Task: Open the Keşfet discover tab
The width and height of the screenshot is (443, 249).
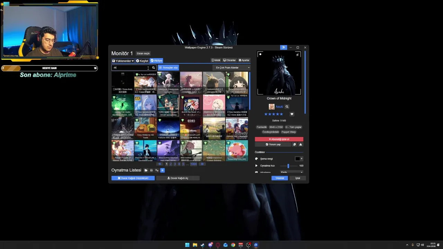Action: [142, 61]
